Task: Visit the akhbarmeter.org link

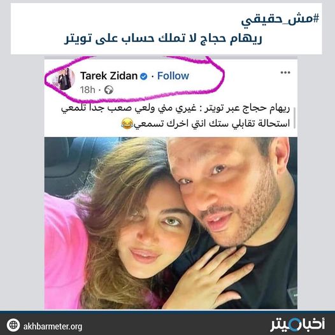Action: click(53, 327)
